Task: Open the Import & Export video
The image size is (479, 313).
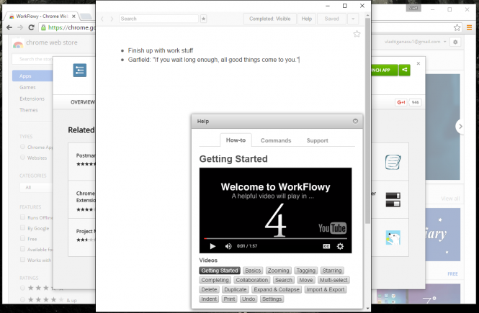Action: pos(326,289)
